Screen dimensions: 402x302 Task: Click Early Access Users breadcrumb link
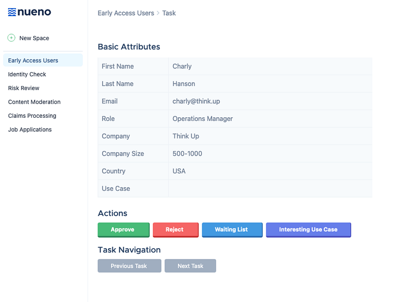point(126,13)
